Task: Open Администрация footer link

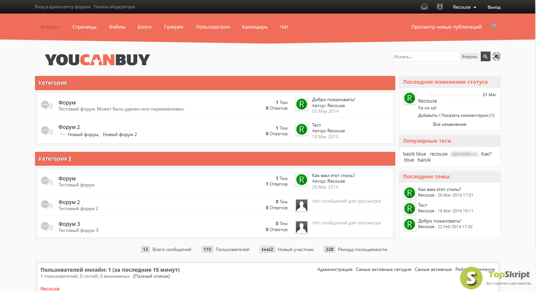Action: [335, 269]
